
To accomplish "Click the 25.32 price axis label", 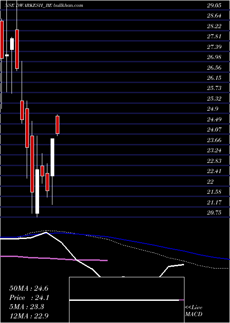I will 214,99.
